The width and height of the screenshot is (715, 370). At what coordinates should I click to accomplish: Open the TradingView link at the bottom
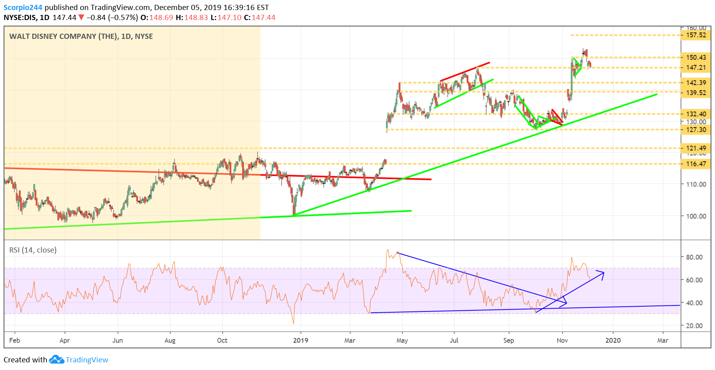(x=87, y=360)
